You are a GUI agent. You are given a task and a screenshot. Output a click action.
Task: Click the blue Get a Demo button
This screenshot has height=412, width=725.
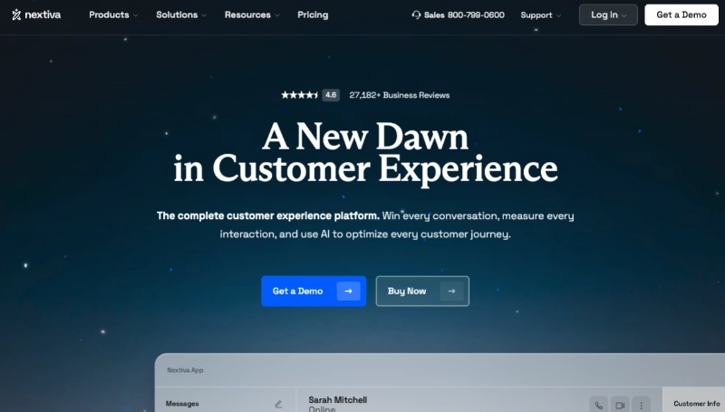click(x=314, y=291)
